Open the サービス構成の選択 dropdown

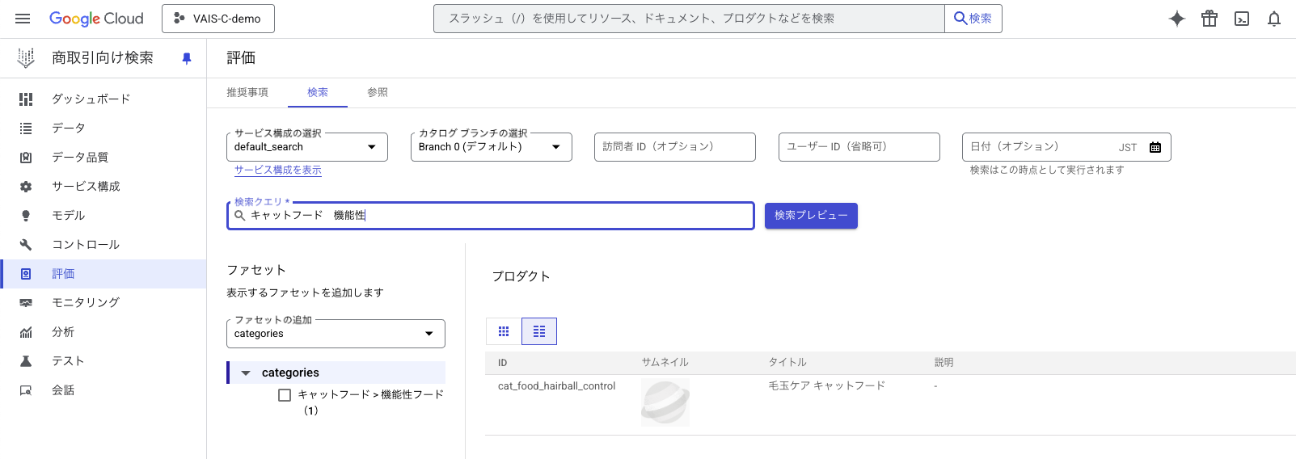pos(307,147)
